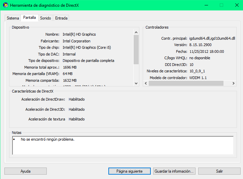Go to the Entrada tab
This screenshot has width=243, height=179.
[61, 18]
